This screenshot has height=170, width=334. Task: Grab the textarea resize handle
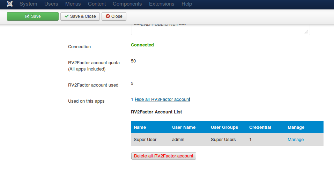coord(306,32)
